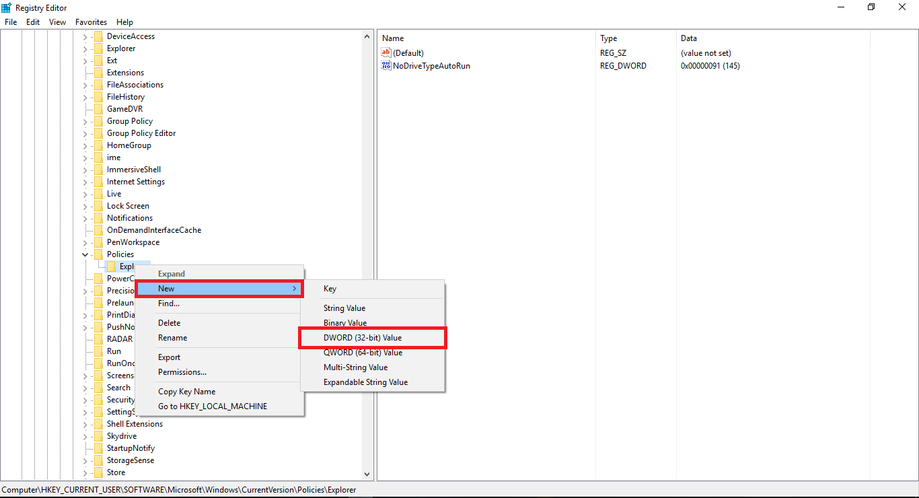The height and width of the screenshot is (498, 919).
Task: Expand the Group Policy Editor key
Action: pyautogui.click(x=84, y=133)
